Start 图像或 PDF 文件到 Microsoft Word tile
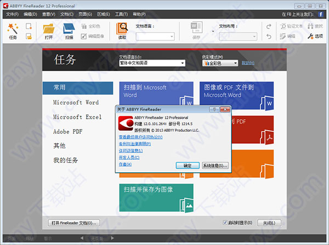 point(236,96)
